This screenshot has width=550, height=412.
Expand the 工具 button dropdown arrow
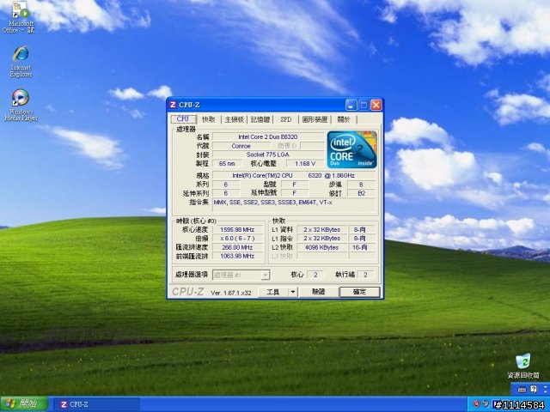point(293,292)
